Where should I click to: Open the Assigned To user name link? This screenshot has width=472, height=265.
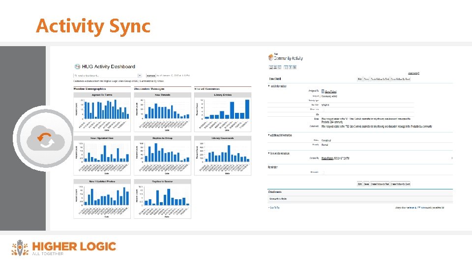[330, 91]
